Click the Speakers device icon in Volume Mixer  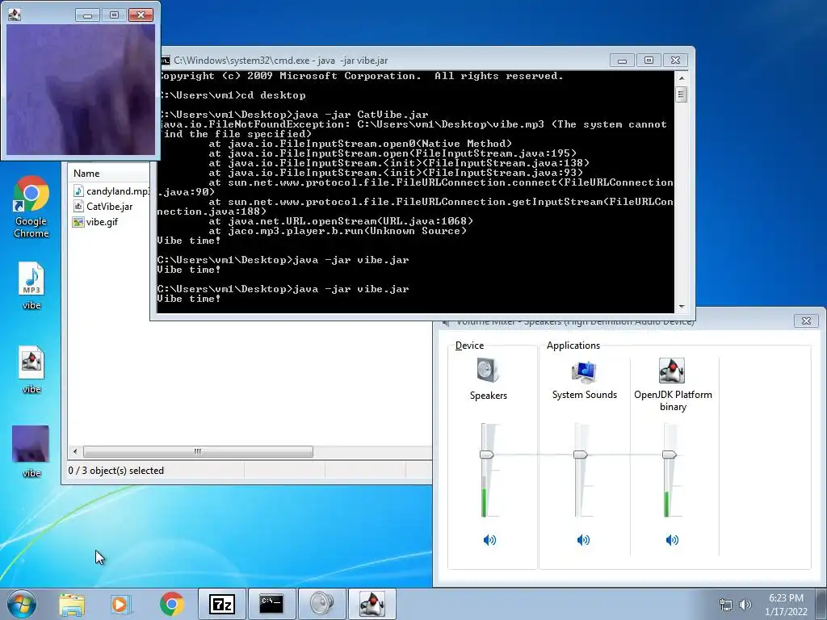pyautogui.click(x=488, y=370)
